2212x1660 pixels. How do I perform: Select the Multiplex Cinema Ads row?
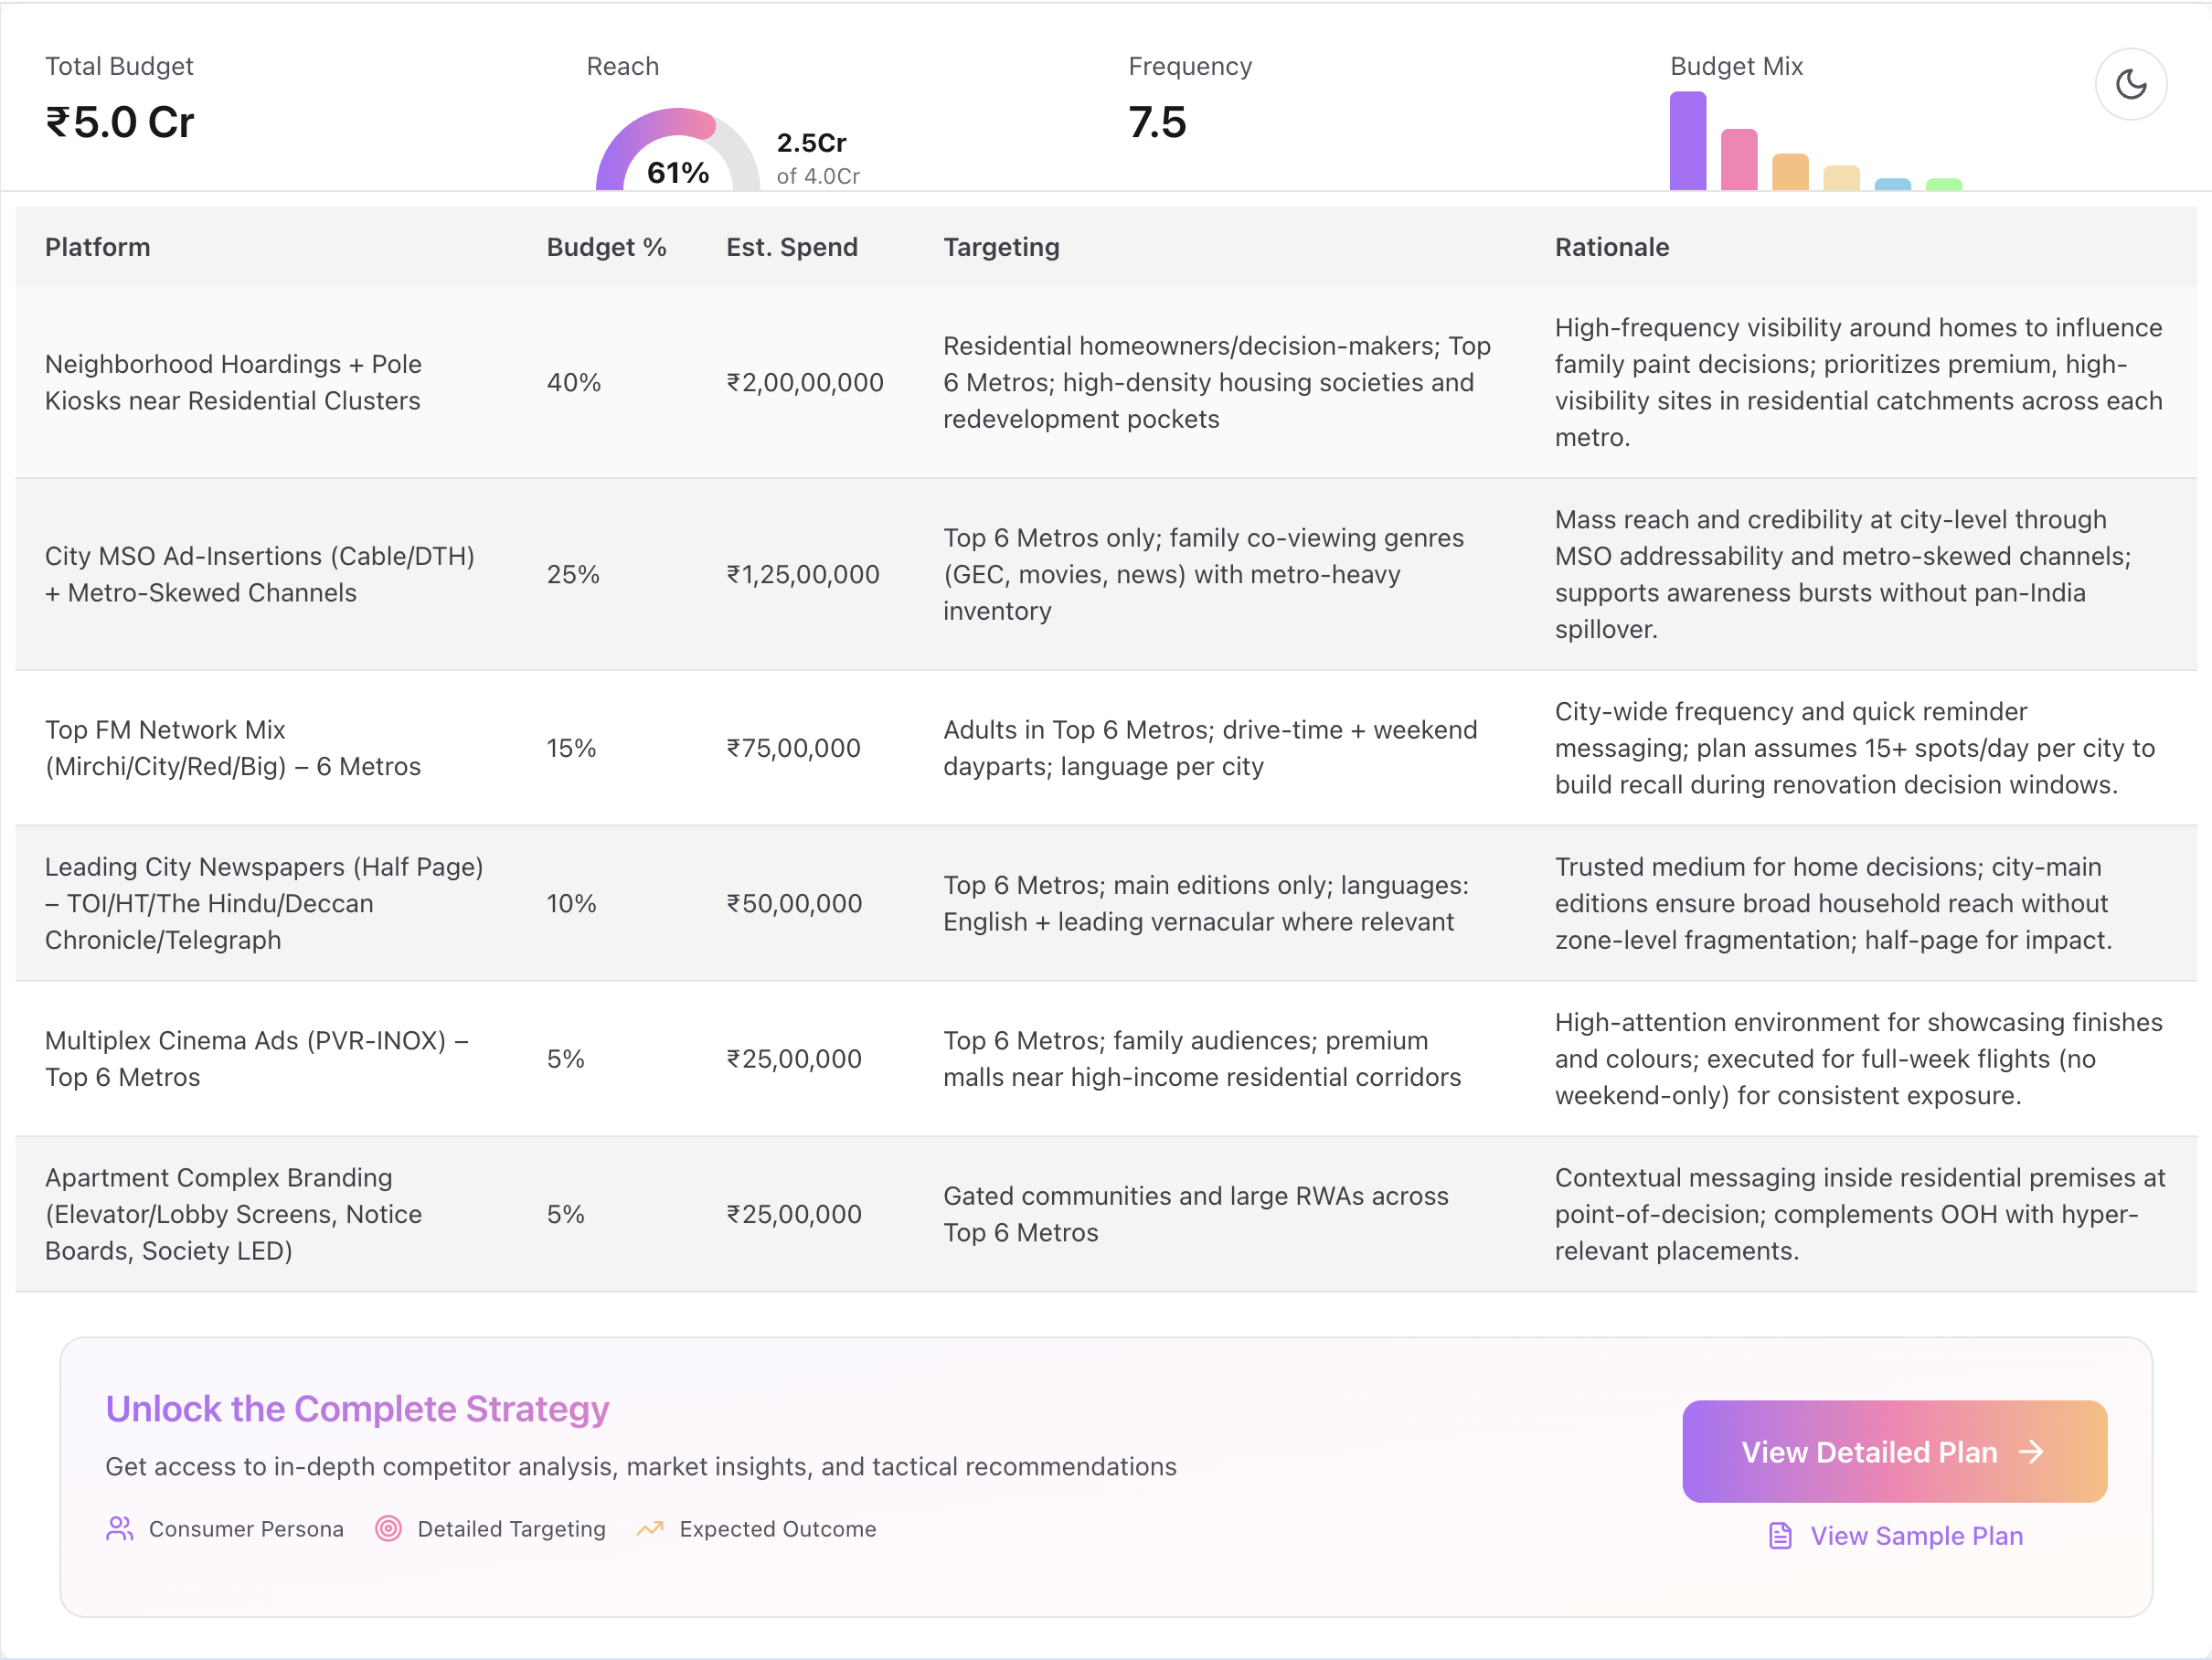click(x=256, y=1058)
